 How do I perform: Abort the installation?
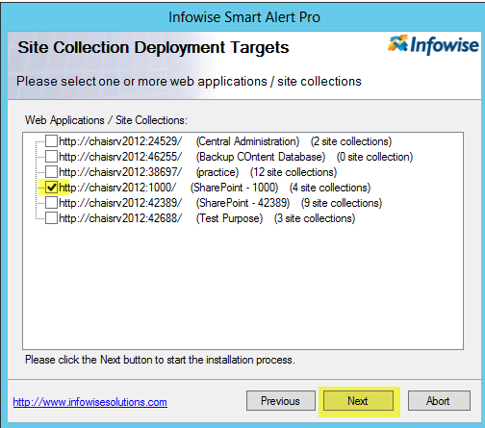[439, 400]
